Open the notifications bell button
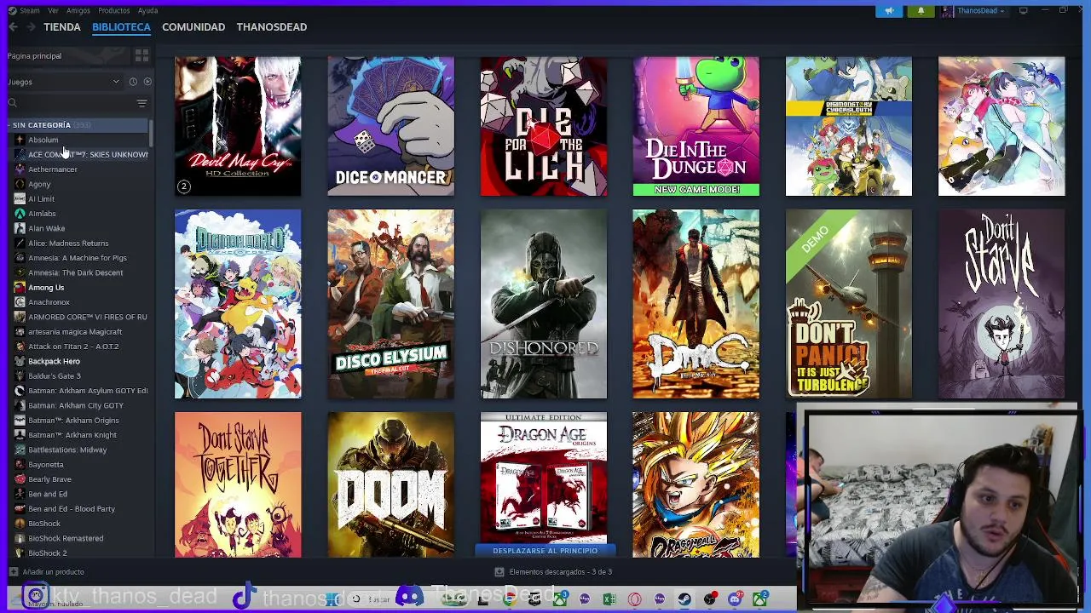The image size is (1091, 613). point(921,10)
